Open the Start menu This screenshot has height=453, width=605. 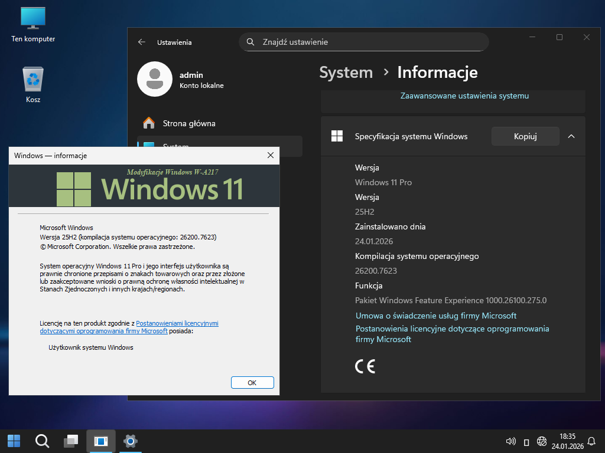14,441
